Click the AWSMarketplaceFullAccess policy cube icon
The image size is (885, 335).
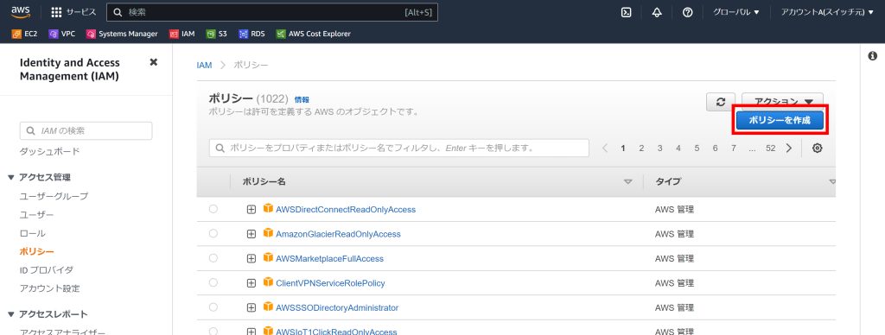(x=268, y=258)
